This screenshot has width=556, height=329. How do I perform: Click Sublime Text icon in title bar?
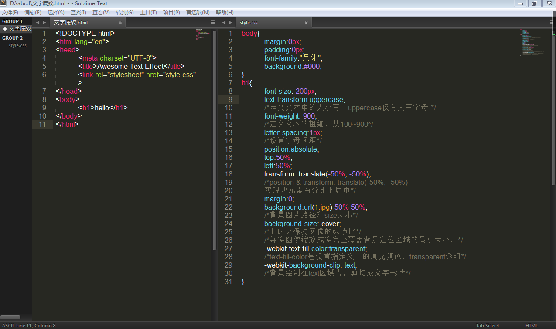pyautogui.click(x=4, y=3)
